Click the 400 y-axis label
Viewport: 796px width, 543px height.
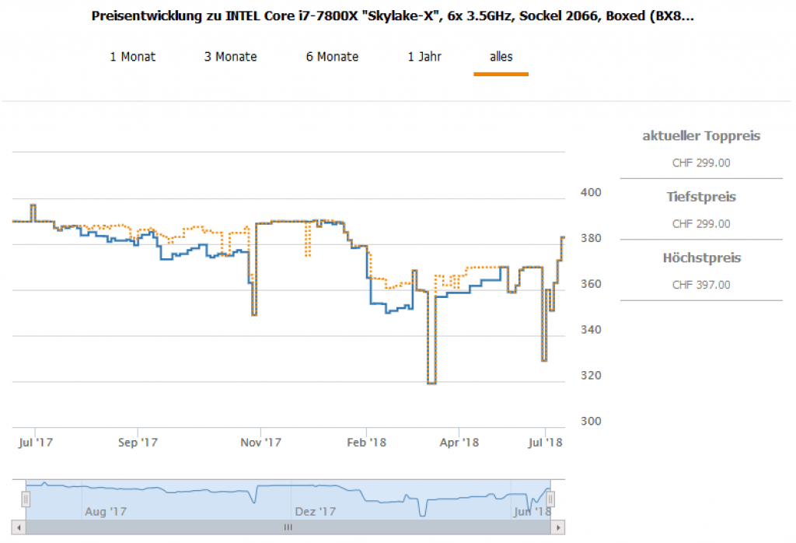click(591, 192)
